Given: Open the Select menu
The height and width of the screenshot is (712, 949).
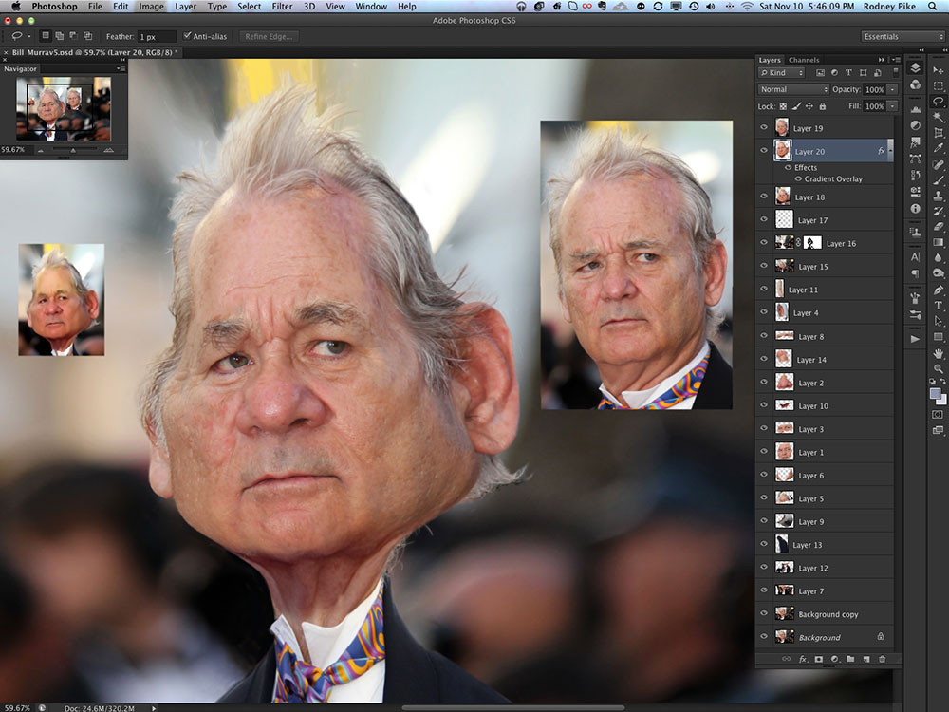Looking at the screenshot, I should coord(249,6).
